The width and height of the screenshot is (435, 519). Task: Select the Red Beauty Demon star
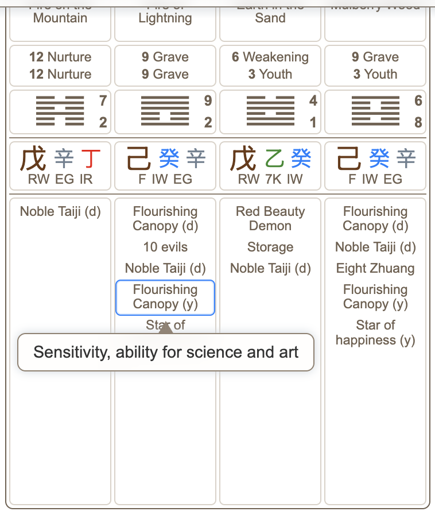(x=270, y=219)
